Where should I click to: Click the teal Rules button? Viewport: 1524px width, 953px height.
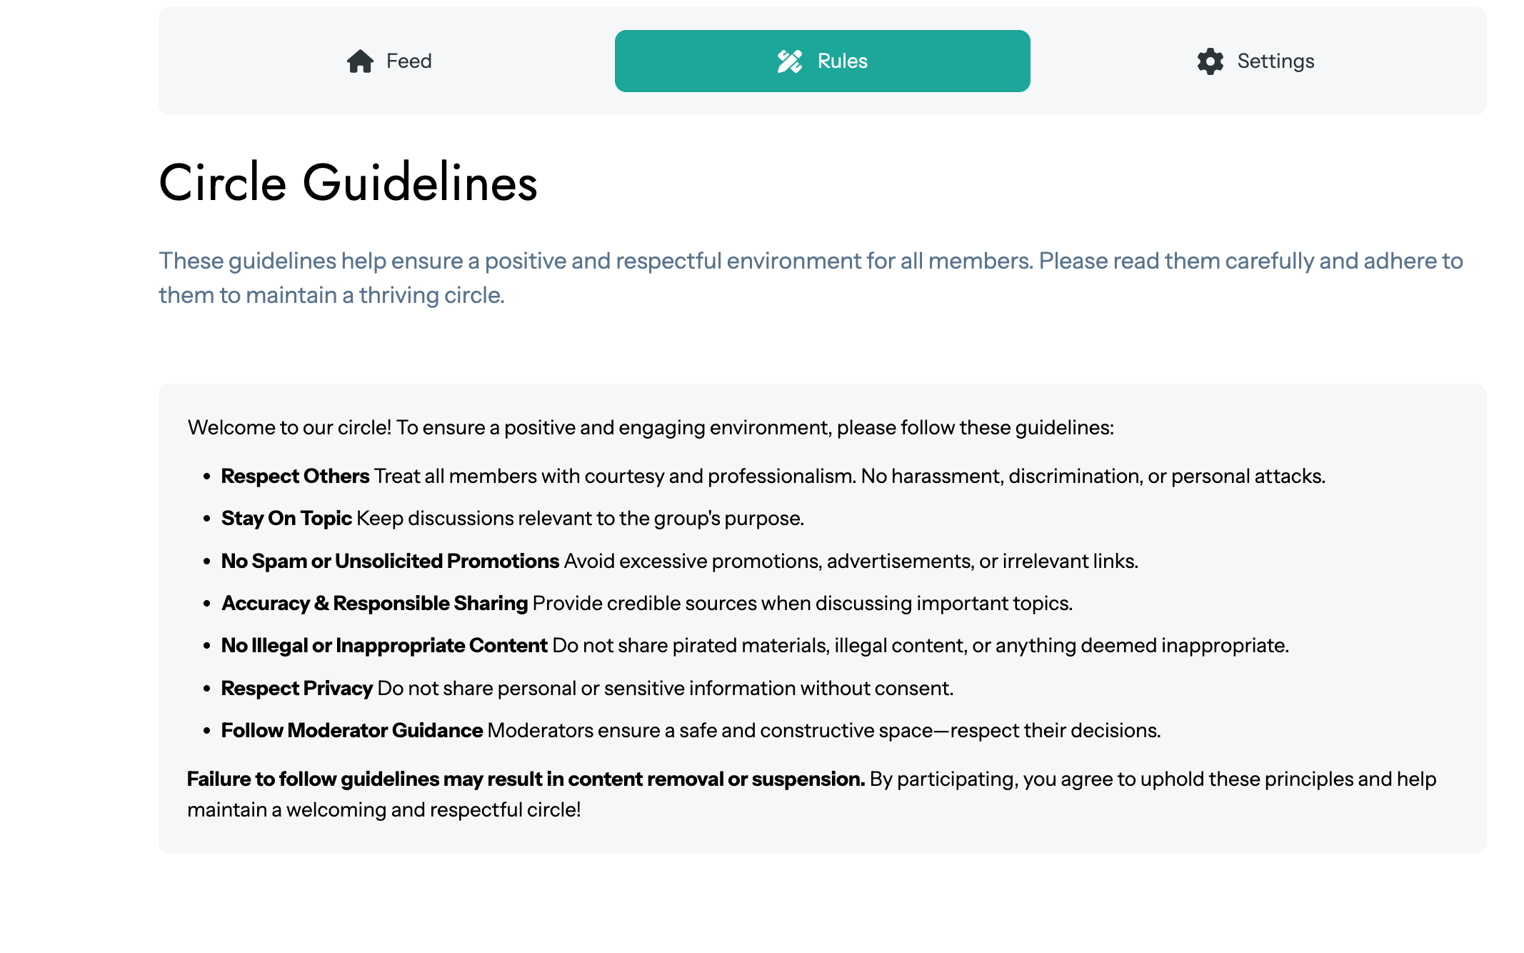pyautogui.click(x=823, y=61)
